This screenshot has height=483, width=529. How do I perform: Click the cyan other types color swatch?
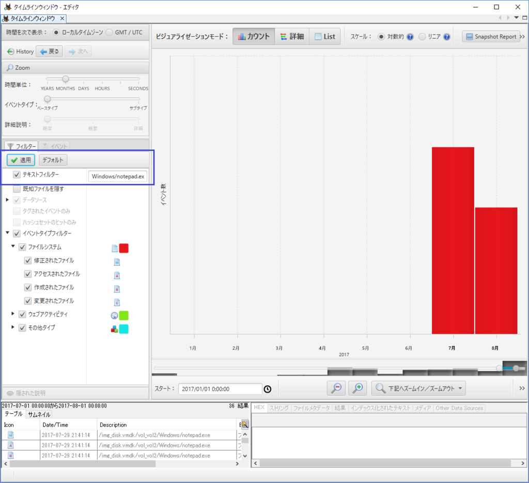pyautogui.click(x=124, y=329)
